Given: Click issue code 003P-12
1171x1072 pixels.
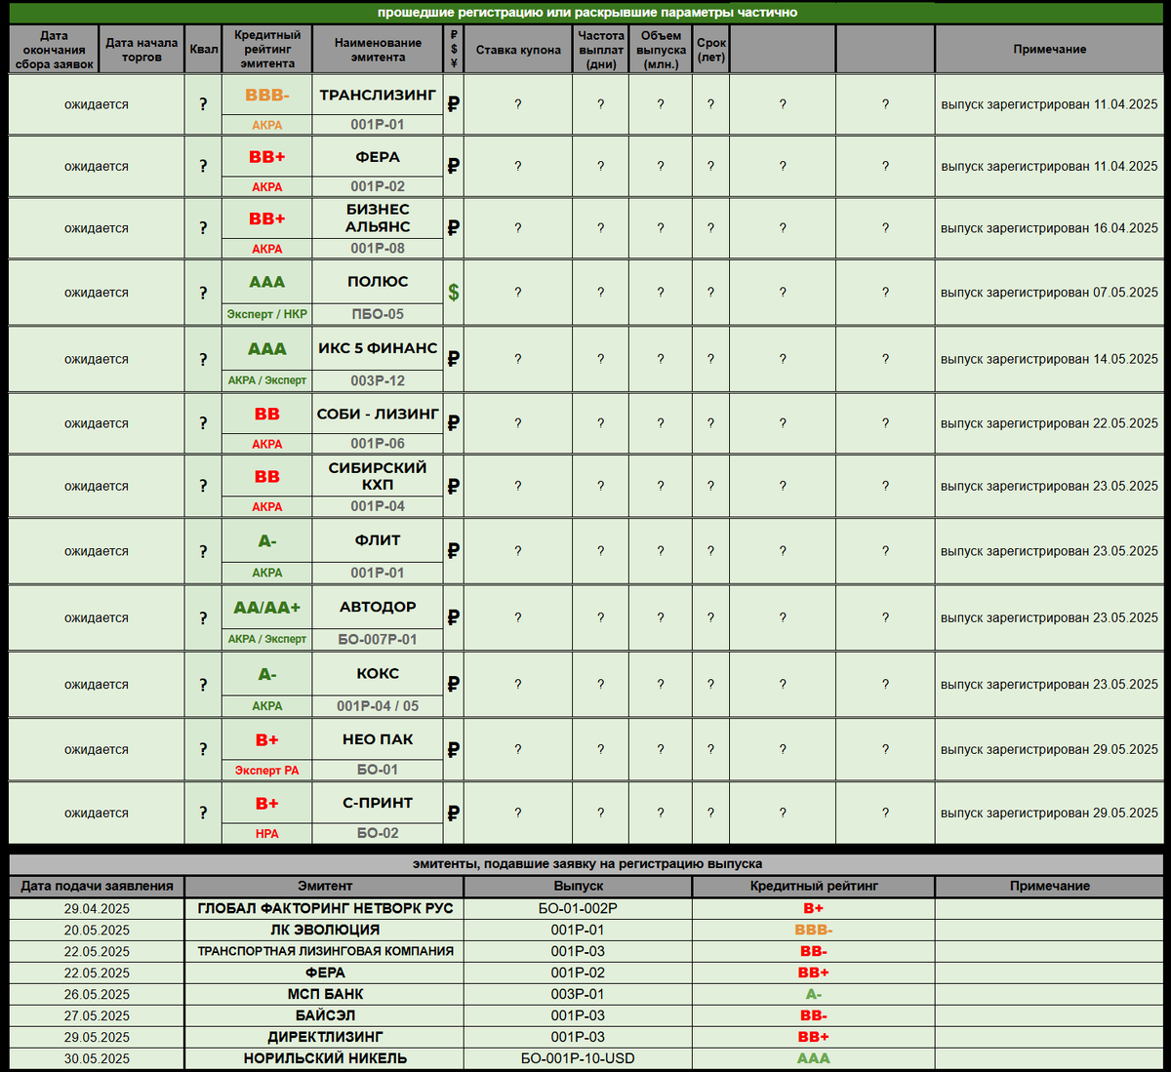Looking at the screenshot, I should (378, 380).
